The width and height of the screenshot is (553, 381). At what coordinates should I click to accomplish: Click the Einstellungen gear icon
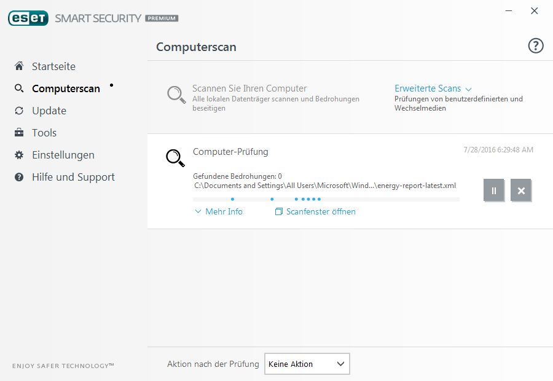(x=19, y=155)
